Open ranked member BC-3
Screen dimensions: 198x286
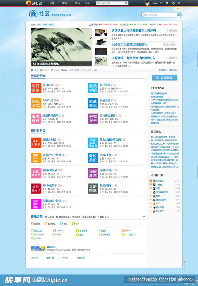pos(158,203)
